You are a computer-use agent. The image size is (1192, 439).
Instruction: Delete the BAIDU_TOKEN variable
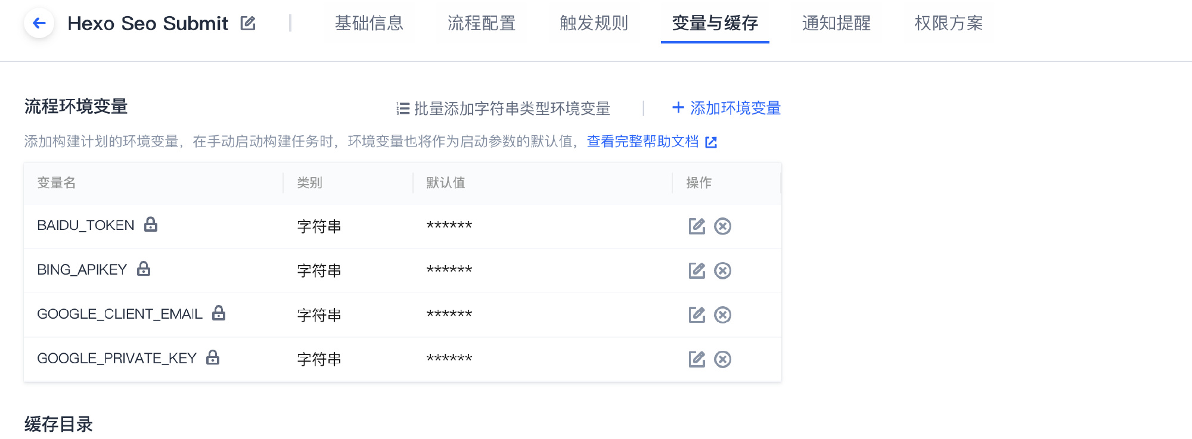coord(723,226)
